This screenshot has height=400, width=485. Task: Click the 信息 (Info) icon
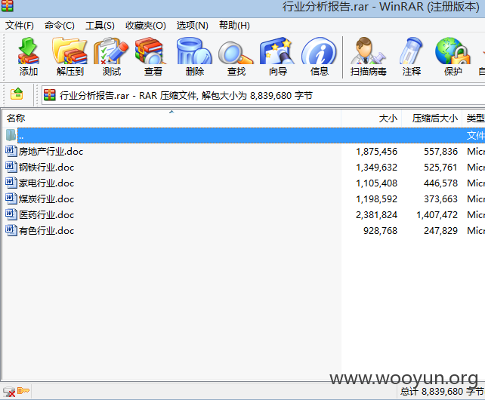[x=319, y=51]
